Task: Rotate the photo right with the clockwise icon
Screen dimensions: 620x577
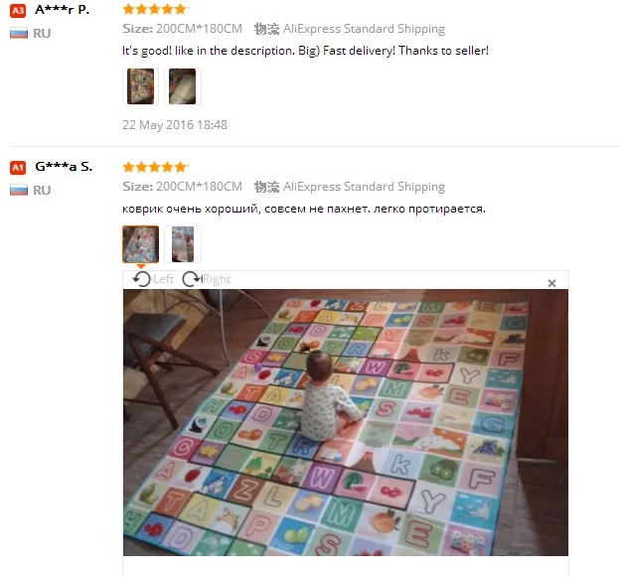Action: click(x=192, y=279)
